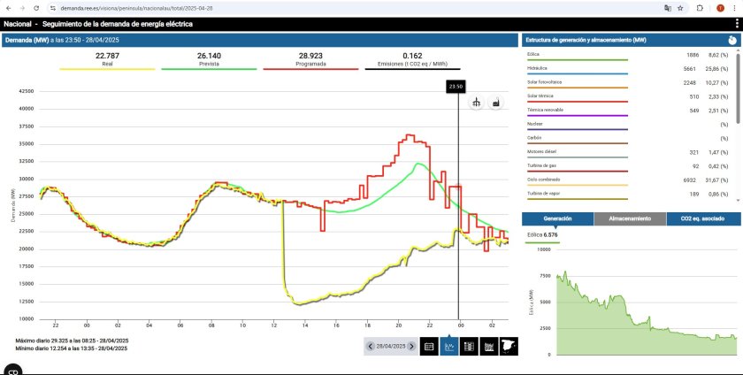Viewport: 743px width, 375px height.
Task: Toggle the Prevista demand series legend
Action: pos(209,60)
